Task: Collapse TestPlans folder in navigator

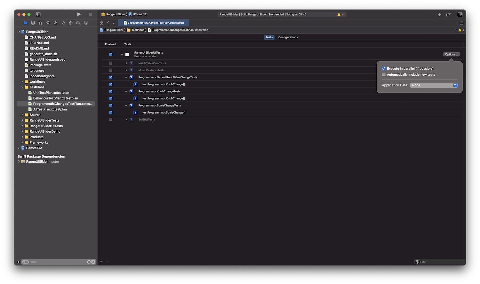Action: click(x=22, y=87)
